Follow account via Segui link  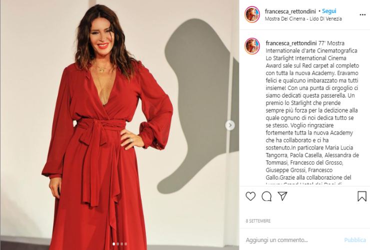point(329,11)
